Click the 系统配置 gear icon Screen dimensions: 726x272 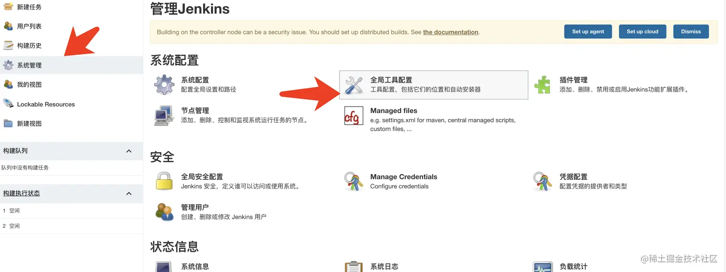[x=164, y=85]
